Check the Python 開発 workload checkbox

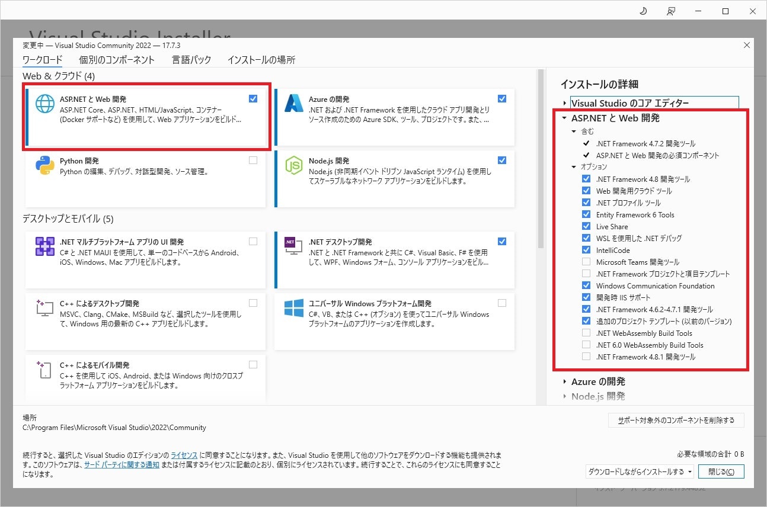253,161
